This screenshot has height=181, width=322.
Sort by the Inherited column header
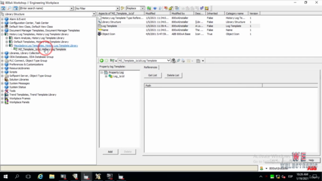215,14
